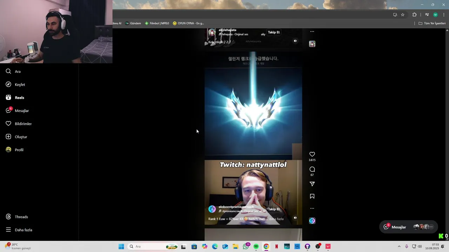
Task: Toggle sound on the aliylehayata reel
Action: click(x=295, y=41)
